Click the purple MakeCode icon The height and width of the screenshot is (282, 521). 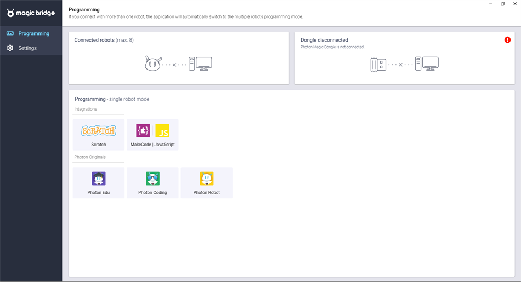[143, 130]
